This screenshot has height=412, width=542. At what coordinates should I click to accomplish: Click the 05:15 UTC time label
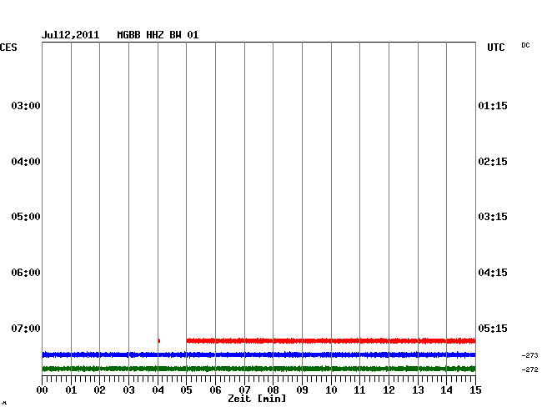coord(493,328)
